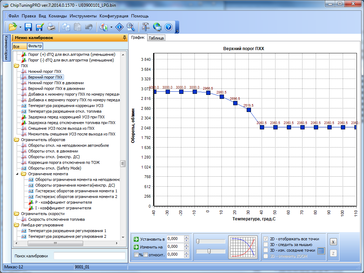The width and height of the screenshot is (364, 273).
Task: Collapse the 'Ограничение момента' tree node
Action: tap(17, 174)
